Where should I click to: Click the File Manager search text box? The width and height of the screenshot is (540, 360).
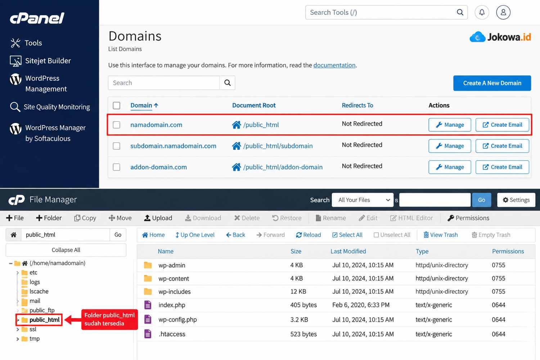435,200
